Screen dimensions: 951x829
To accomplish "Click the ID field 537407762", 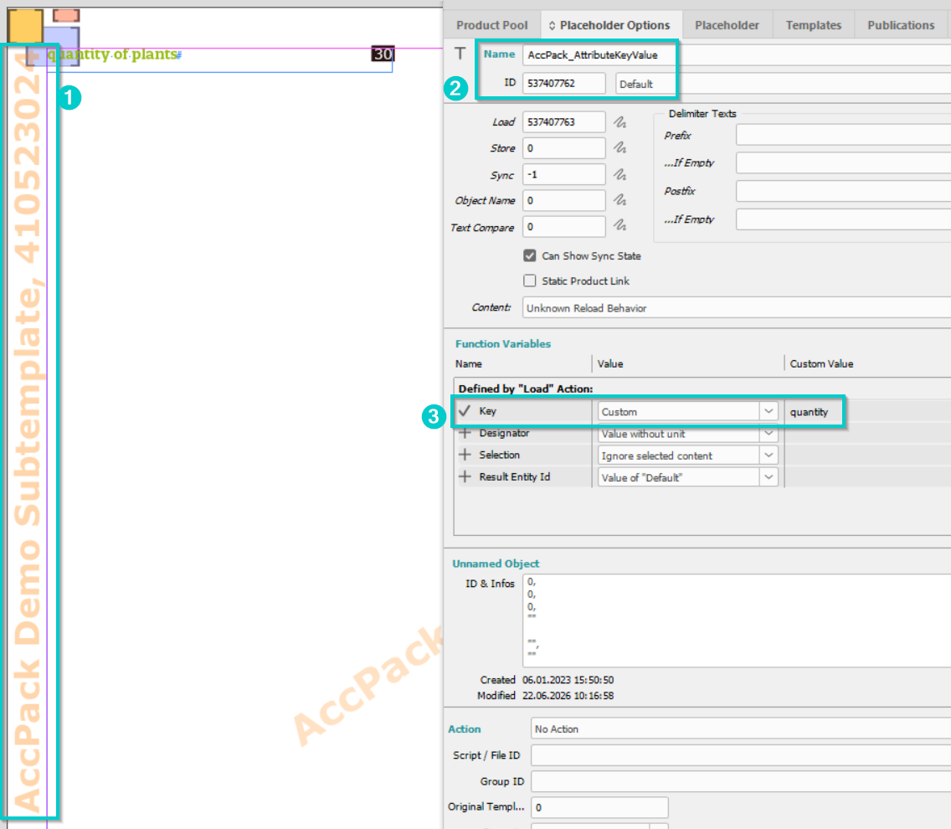I will (x=564, y=83).
